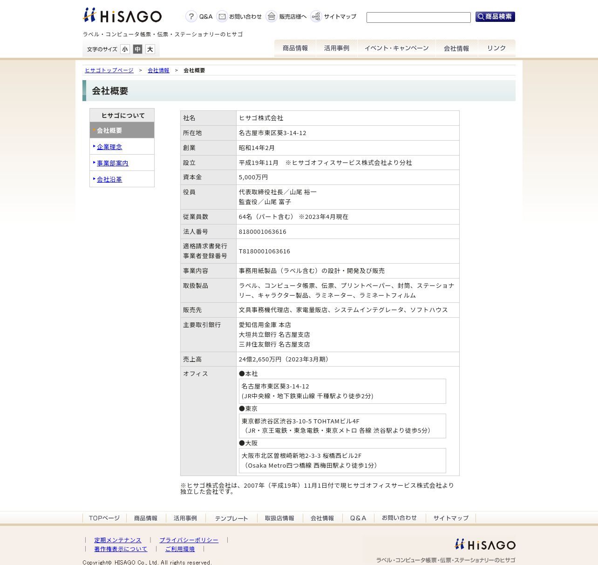The height and width of the screenshot is (565, 598).
Task: Click the サイトマップ header link
Action: click(340, 17)
